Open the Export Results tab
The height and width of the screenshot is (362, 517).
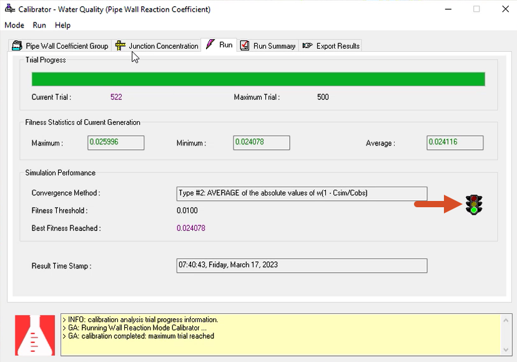331,46
